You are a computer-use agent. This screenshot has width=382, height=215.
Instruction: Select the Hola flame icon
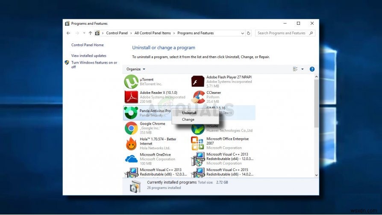point(131,143)
